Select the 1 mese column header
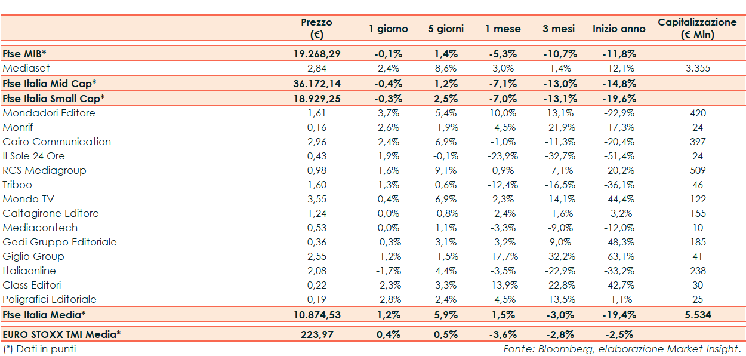 point(503,29)
